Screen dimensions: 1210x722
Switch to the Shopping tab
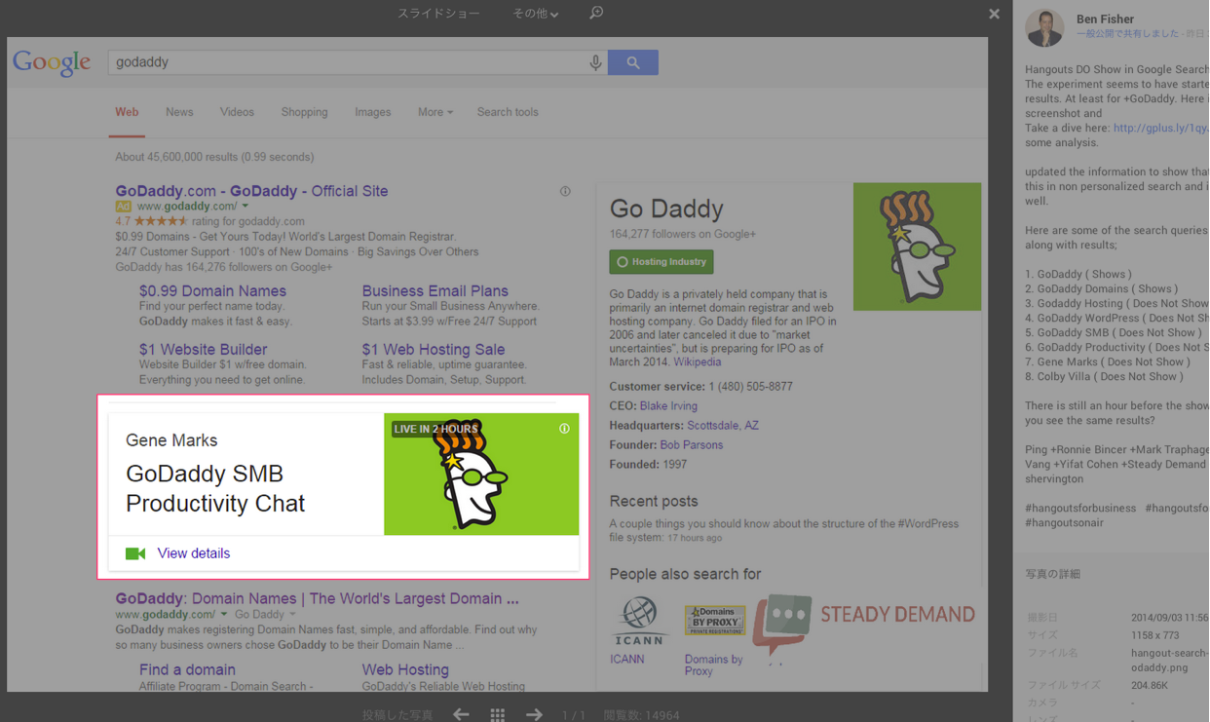point(304,112)
